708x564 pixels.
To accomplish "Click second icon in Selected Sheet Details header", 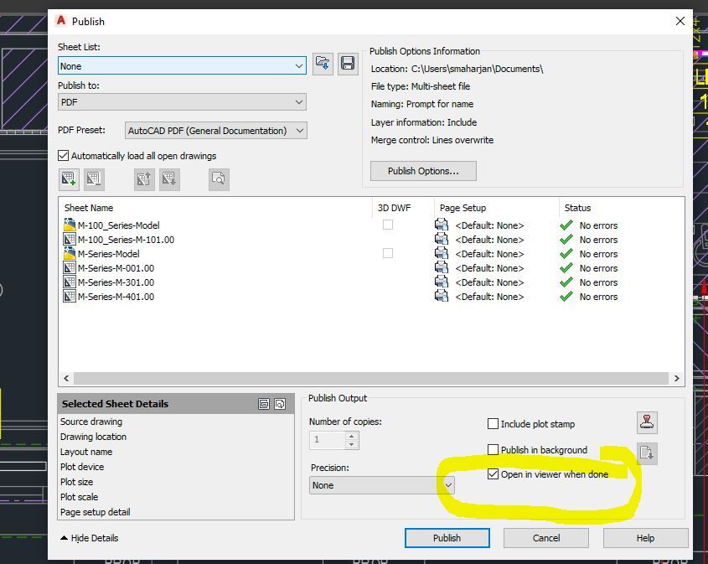I will point(280,404).
